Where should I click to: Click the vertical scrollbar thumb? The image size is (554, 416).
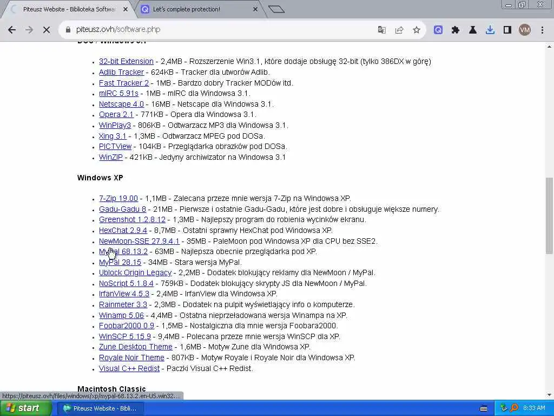click(549, 216)
